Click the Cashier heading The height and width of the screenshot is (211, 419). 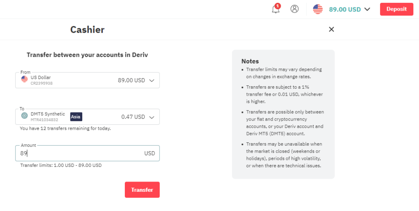click(88, 29)
